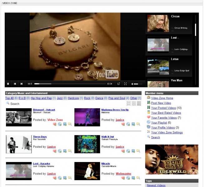Image resolution: width=204 pixels, height=187 pixels.
Task: Add These Days to profile videos icon
Action: [65, 151]
